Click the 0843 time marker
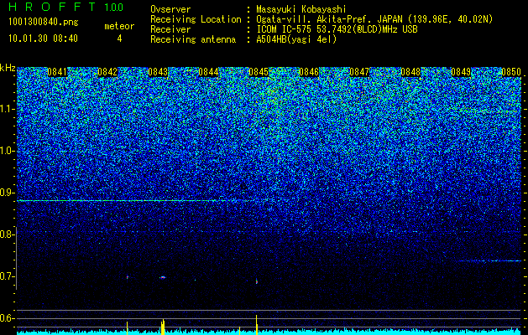Viewport: 528px width, 335px height. 158,72
